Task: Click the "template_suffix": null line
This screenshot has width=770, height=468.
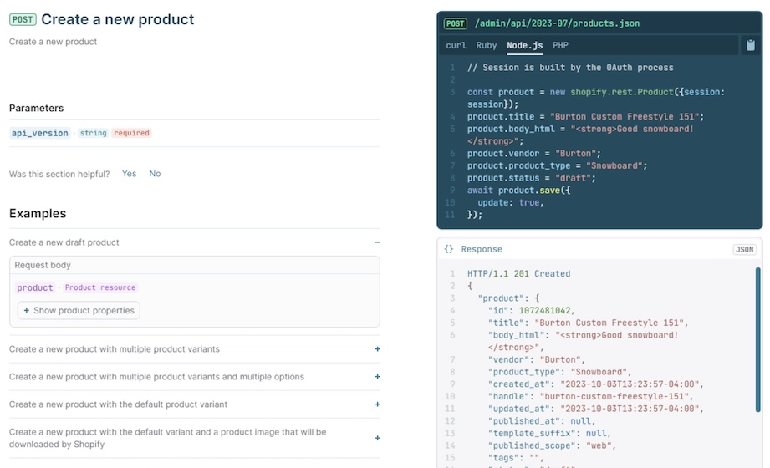Action: (x=549, y=434)
